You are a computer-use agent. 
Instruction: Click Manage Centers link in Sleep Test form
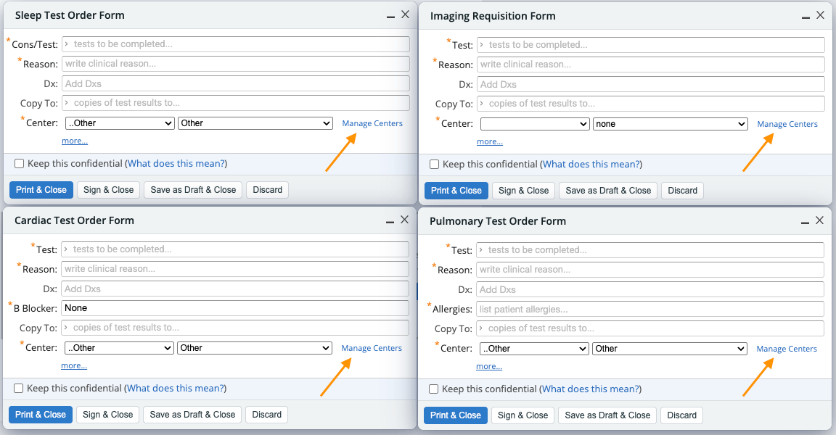tap(372, 123)
